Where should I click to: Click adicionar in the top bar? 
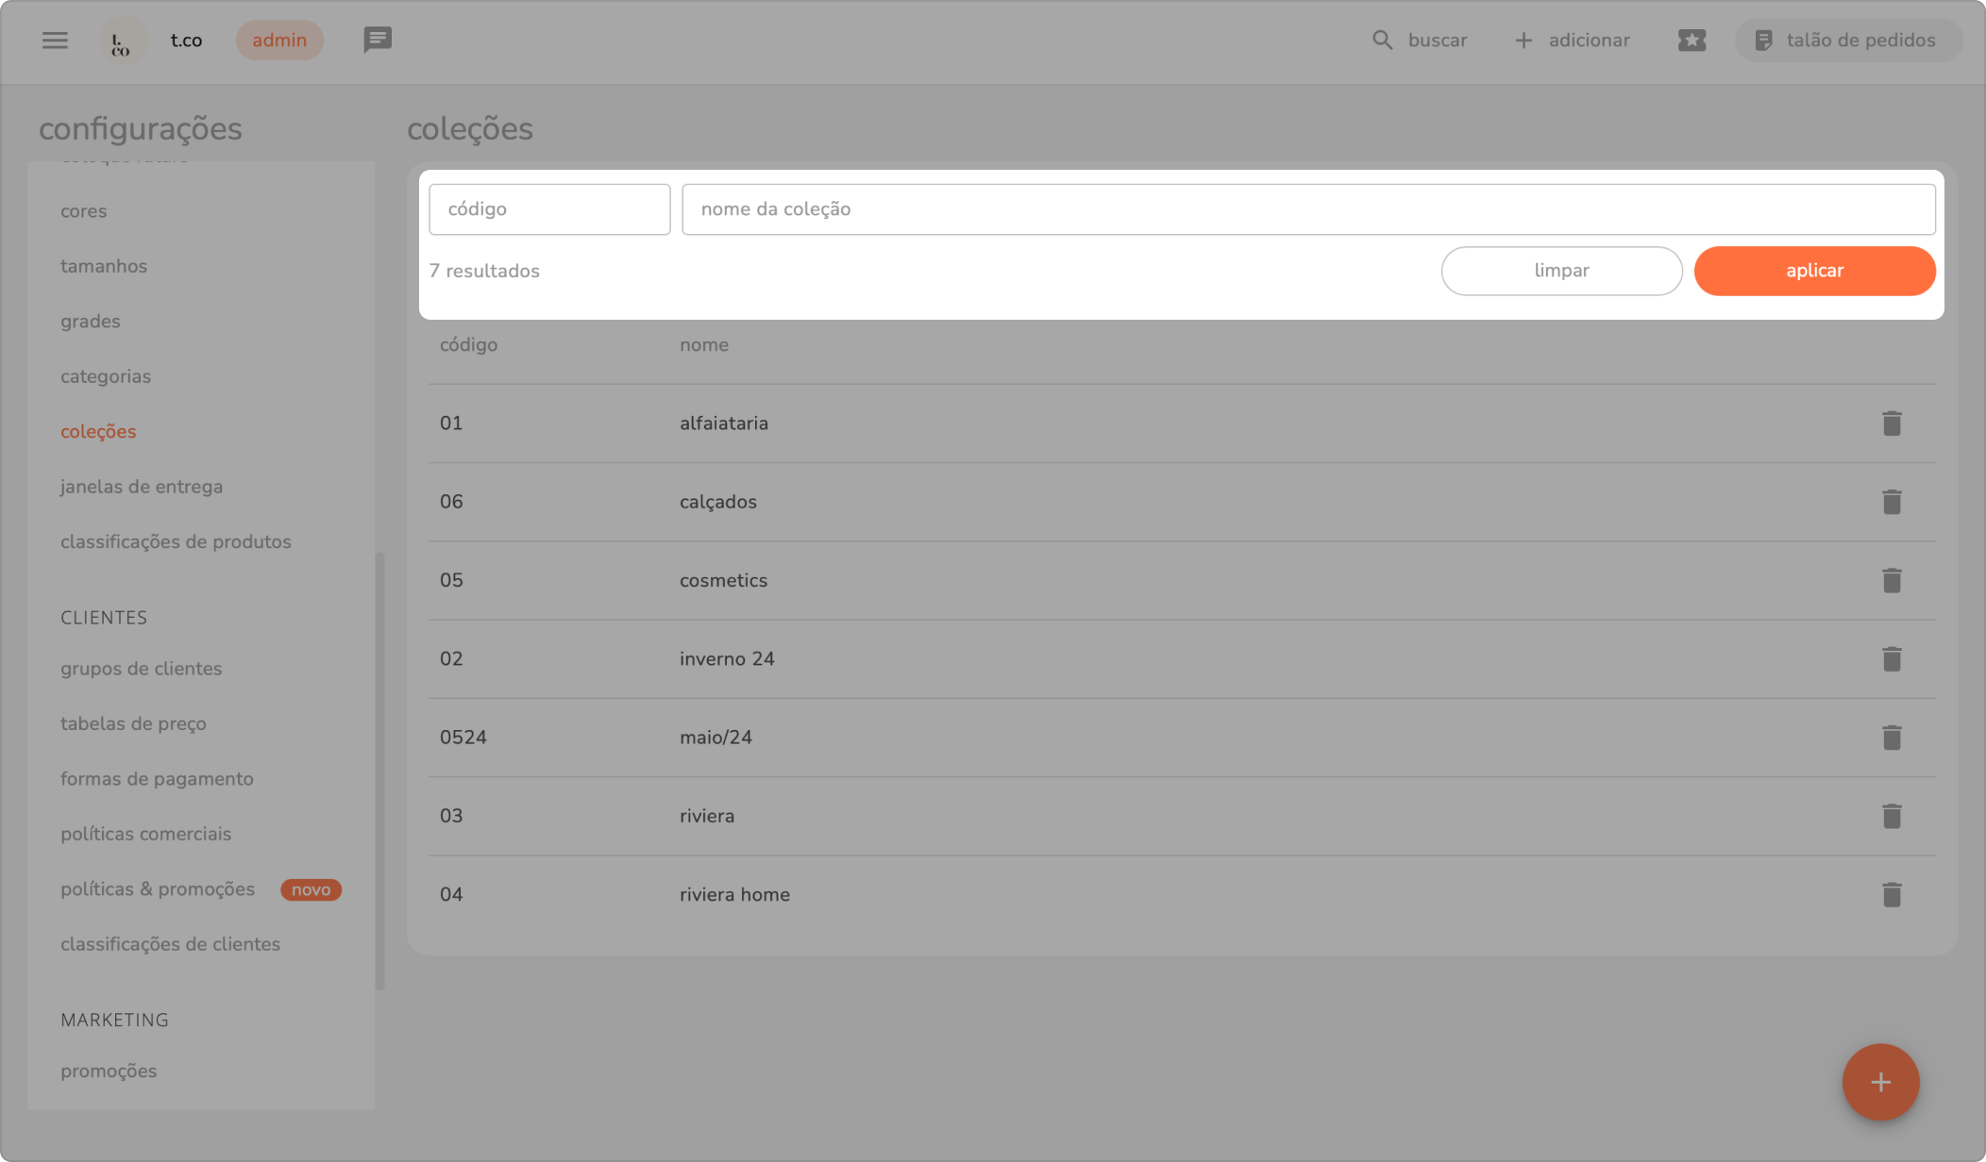1573,40
